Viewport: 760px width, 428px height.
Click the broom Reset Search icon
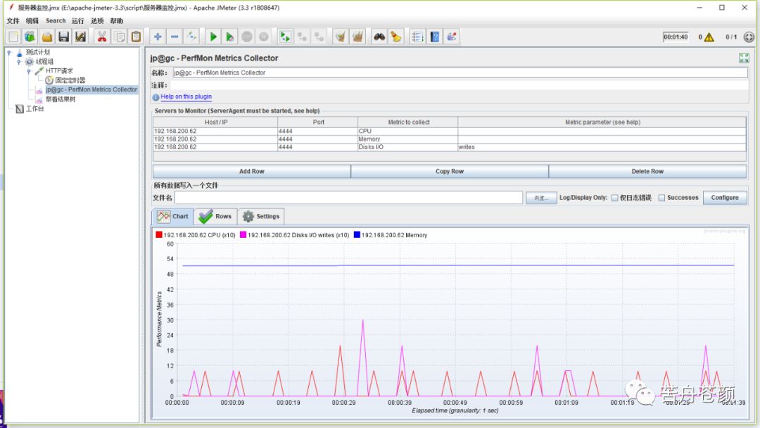point(396,37)
